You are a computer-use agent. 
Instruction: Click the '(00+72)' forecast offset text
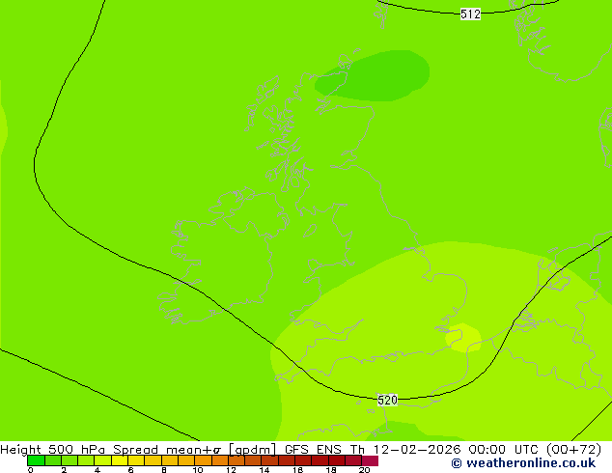pyautogui.click(x=573, y=449)
